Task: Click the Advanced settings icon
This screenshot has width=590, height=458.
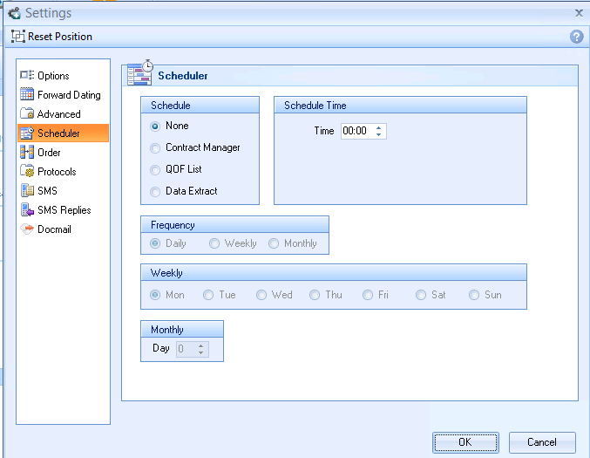Action: [26, 114]
